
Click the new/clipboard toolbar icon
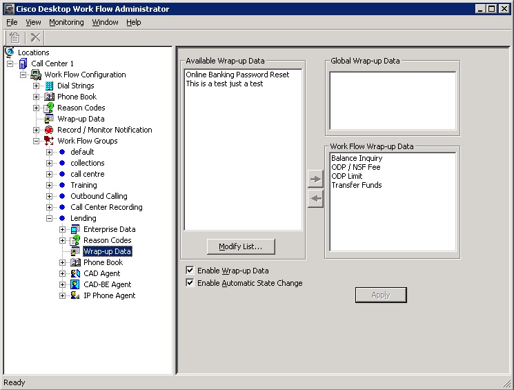coord(14,37)
